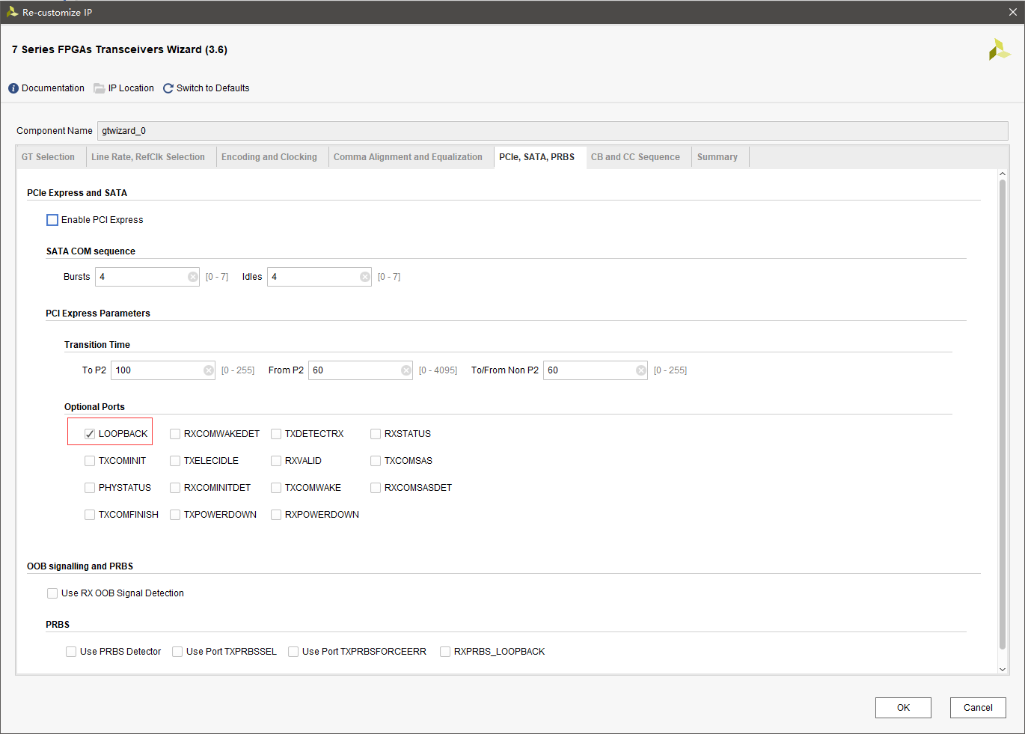Enable Use PRBS Detector checkbox
The height and width of the screenshot is (734, 1025).
tap(71, 652)
